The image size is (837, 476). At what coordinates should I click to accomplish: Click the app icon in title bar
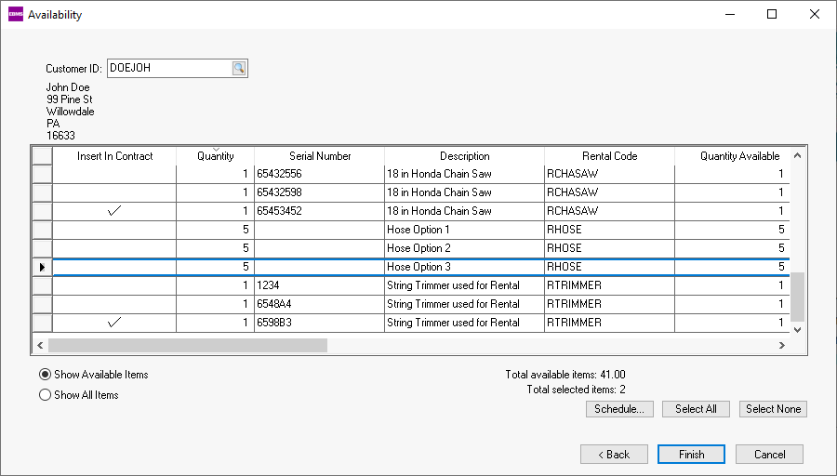[x=15, y=15]
